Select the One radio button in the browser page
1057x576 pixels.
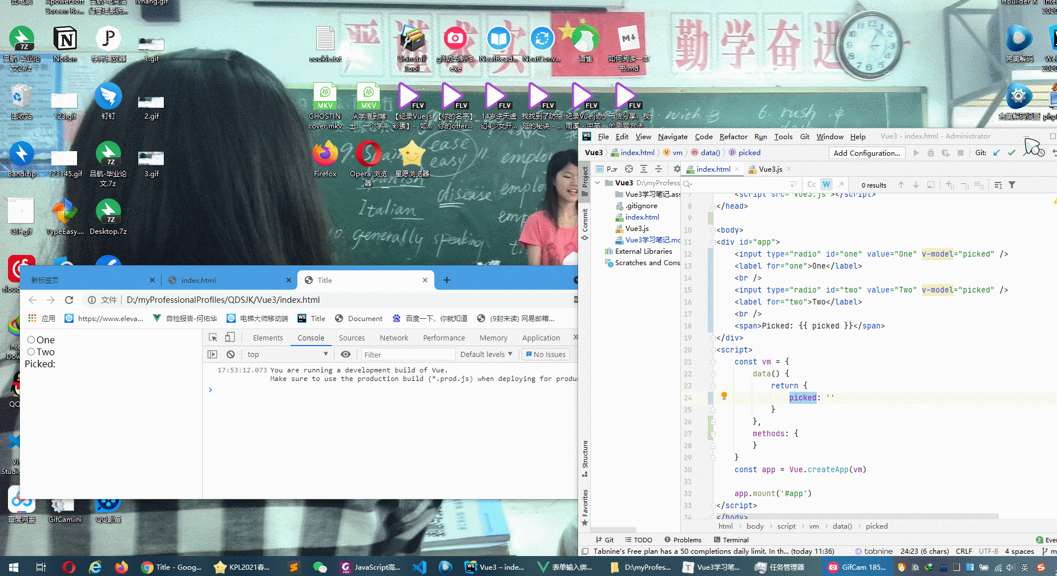click(31, 340)
